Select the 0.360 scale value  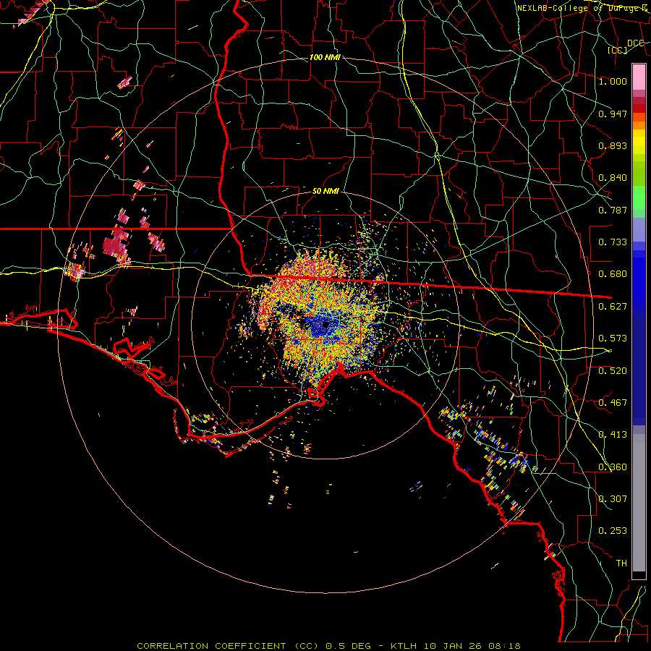tap(613, 467)
